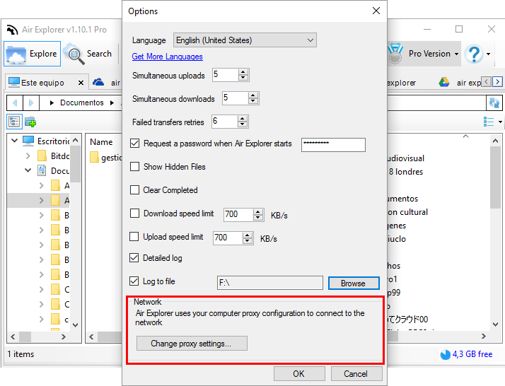Viewport: 505px width, 386px height.
Task: Increase Failed transfers retries value
Action: [242, 119]
